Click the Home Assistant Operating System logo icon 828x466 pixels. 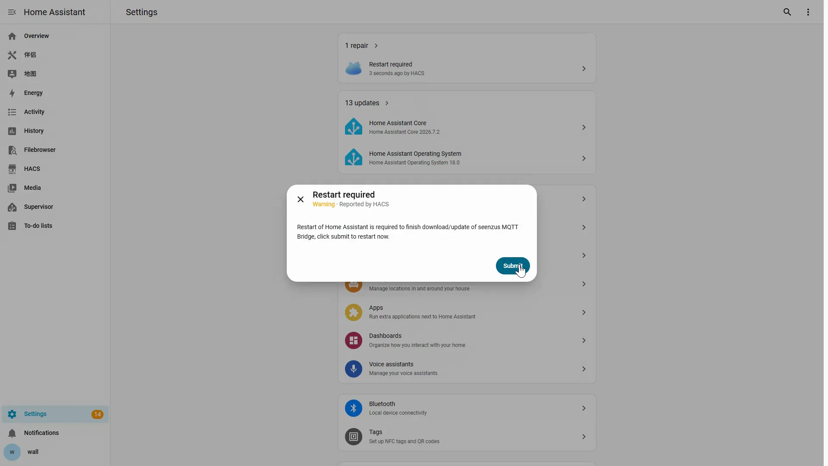354,157
